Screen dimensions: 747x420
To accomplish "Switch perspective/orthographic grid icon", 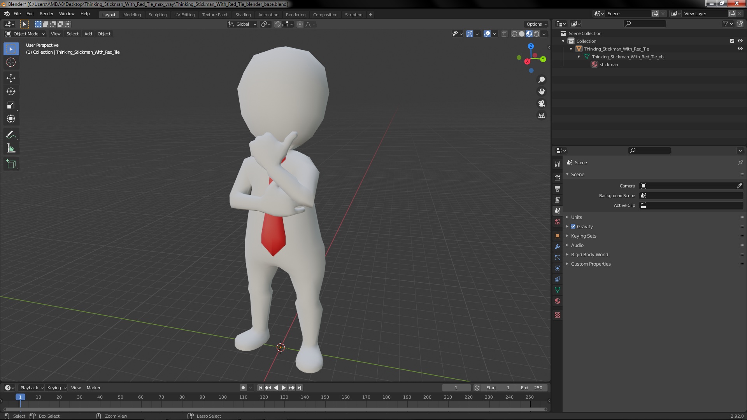I will click(541, 115).
